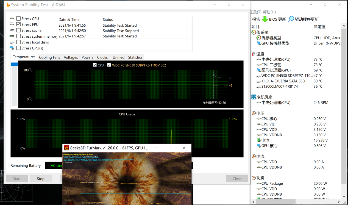Image resolution: width=348 pixels, height=205 pixels.
Task: Click the Close button in the Stability Test window
Action: click(x=237, y=179)
